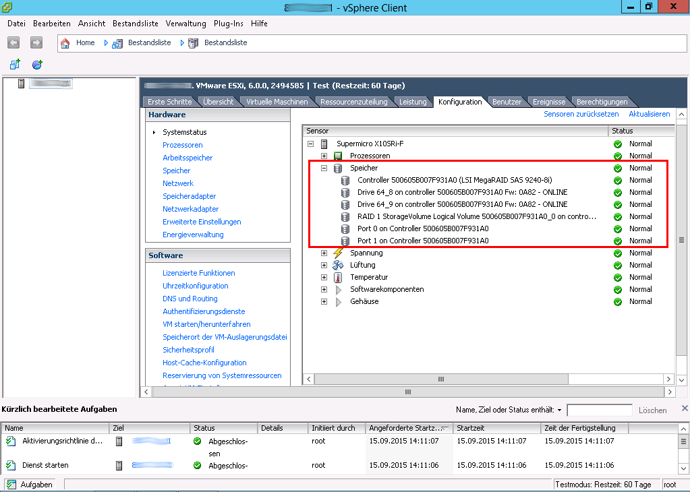
Task: Click the Prozessoren chip icon
Action: point(338,156)
